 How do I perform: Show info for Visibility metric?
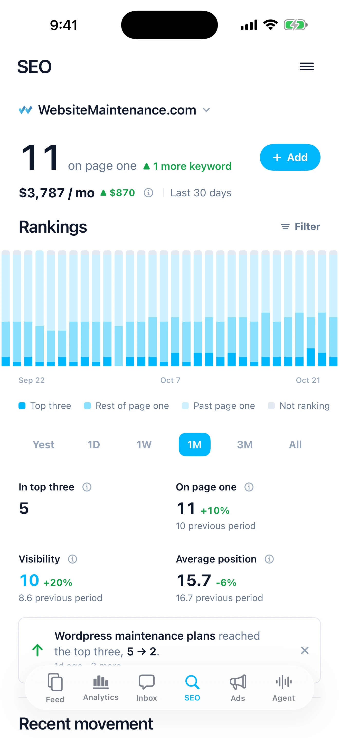pos(73,559)
